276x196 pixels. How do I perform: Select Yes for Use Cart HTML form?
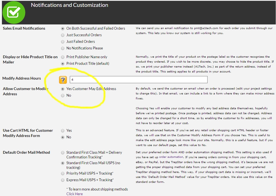(x=63, y=131)
